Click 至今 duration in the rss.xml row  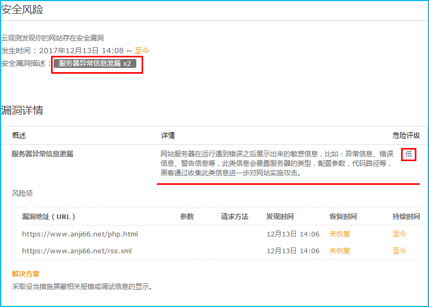click(x=400, y=251)
